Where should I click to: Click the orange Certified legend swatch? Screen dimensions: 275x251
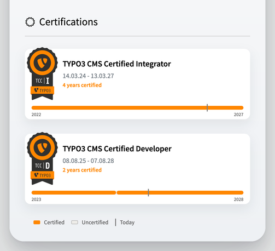pos(37,223)
